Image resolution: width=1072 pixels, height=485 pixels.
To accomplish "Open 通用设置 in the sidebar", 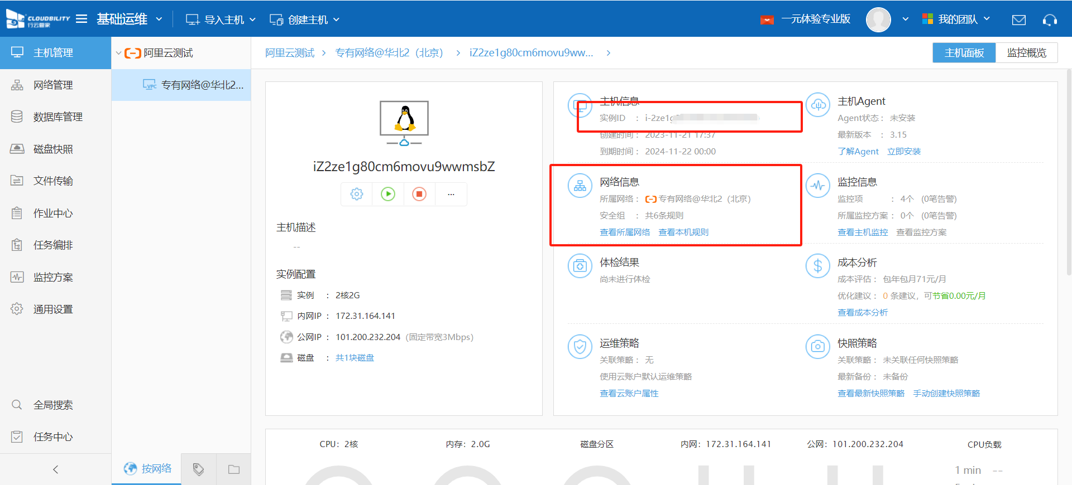I will (x=55, y=309).
